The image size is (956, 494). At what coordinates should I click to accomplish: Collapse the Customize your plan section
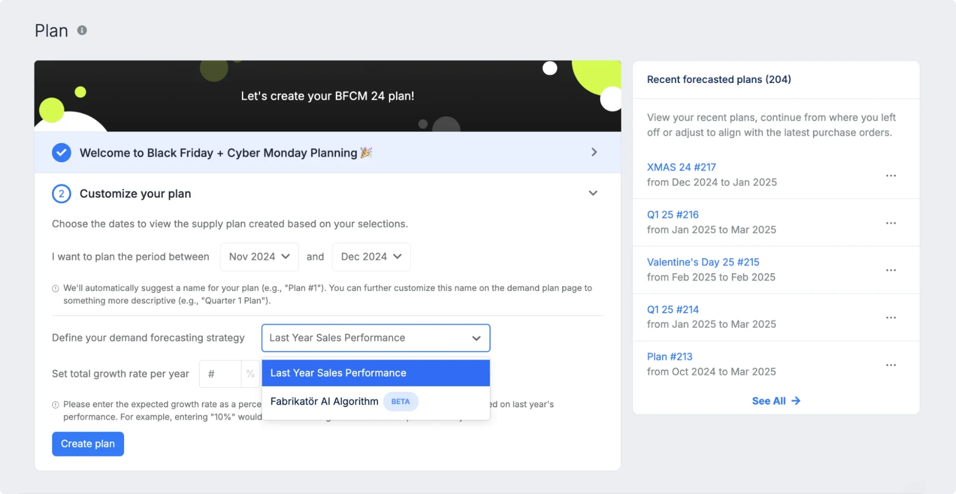593,193
